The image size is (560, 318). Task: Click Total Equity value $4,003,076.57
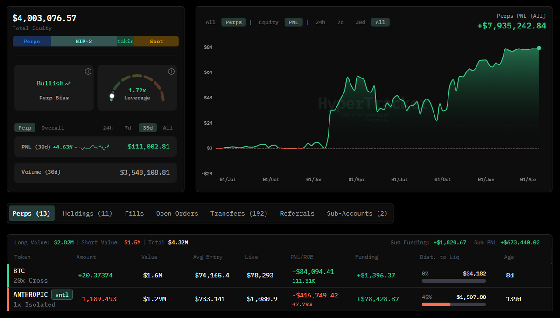44,18
